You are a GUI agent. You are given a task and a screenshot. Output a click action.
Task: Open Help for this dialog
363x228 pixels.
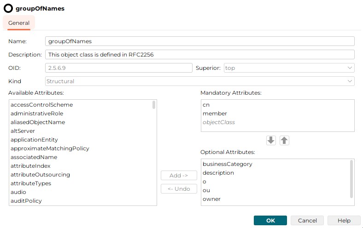344,221
